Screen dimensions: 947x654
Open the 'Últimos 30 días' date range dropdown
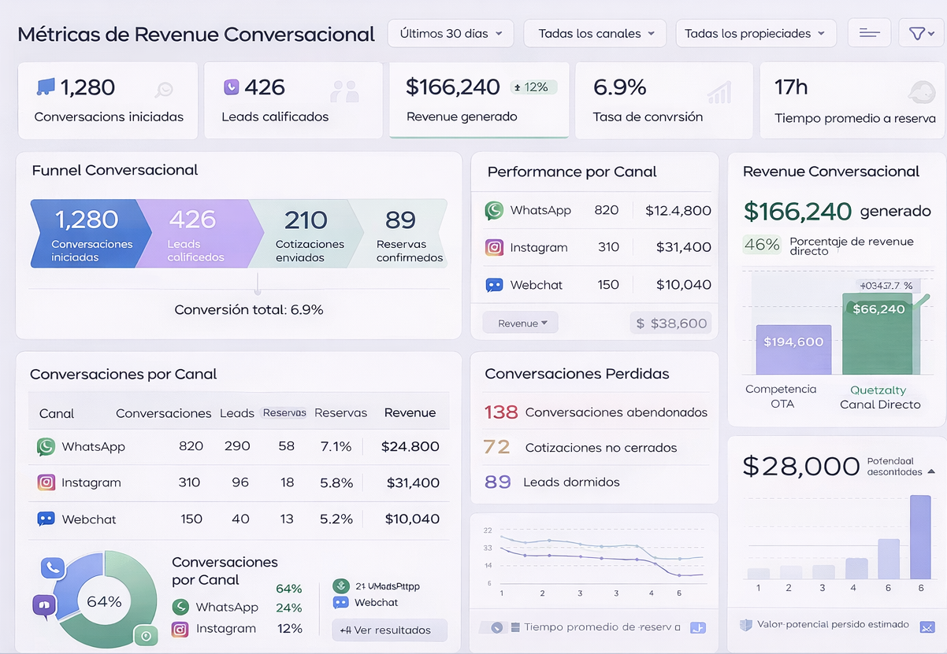click(x=450, y=34)
